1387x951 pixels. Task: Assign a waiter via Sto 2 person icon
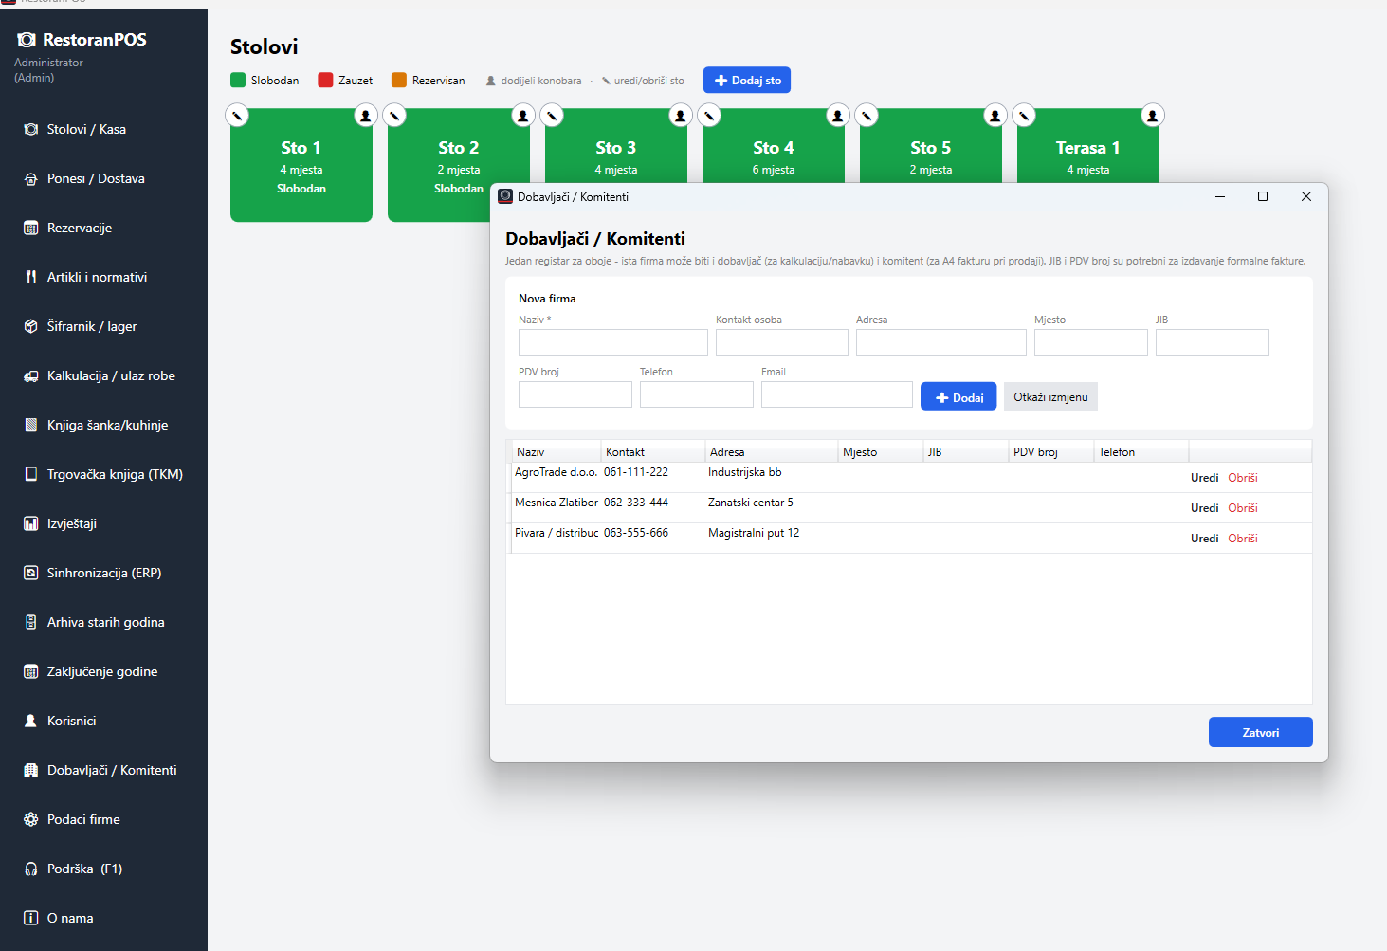pyautogui.click(x=522, y=116)
